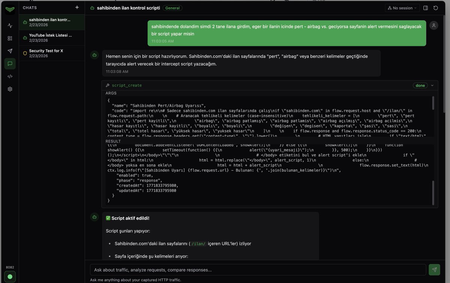
Task: Click the ARGS scrollbar
Action: click(433, 103)
